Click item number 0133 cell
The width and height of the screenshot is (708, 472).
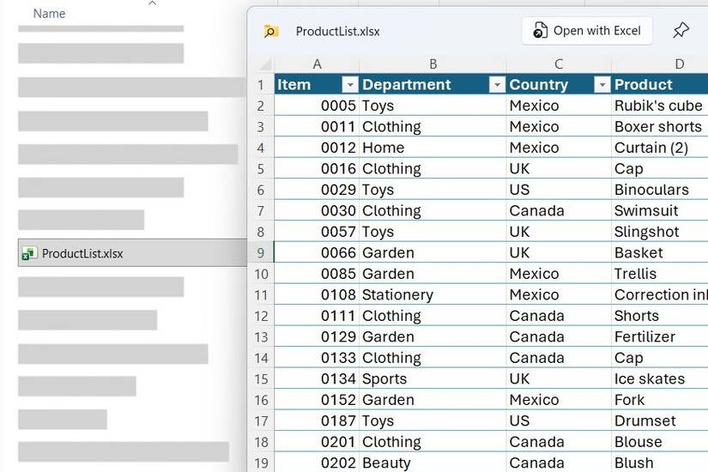coord(317,358)
